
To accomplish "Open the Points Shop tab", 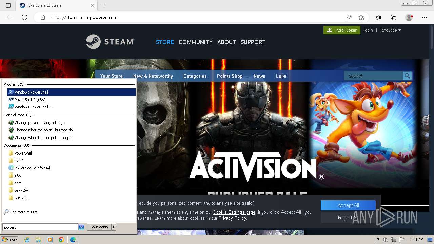I will [230, 76].
